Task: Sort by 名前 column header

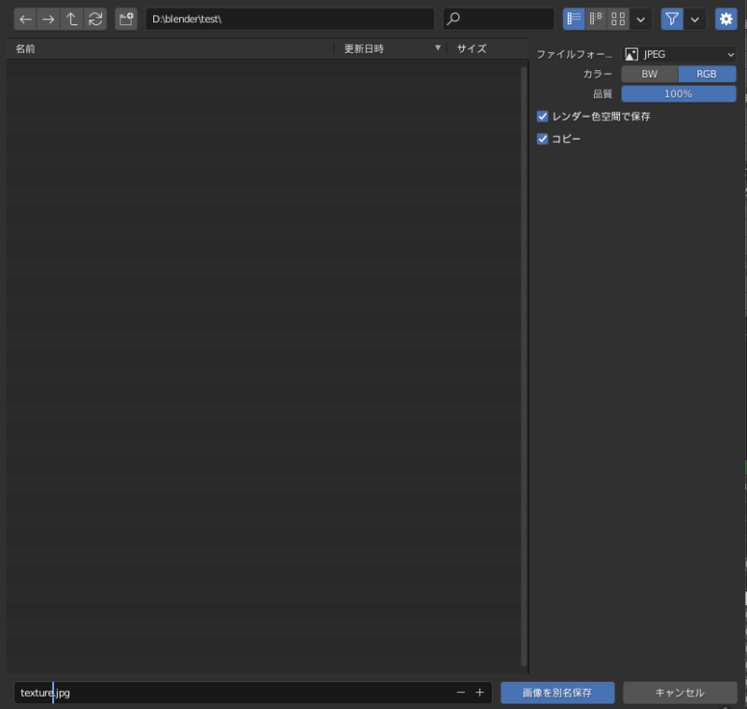Action: point(169,49)
